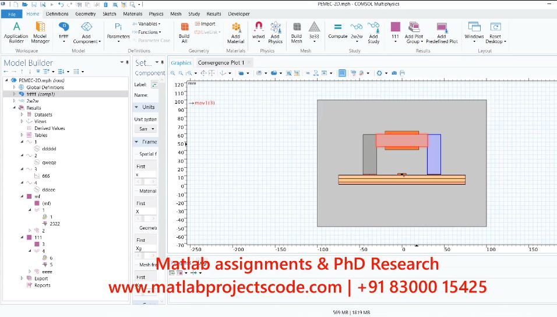Viewport: 557px width, 317px height.
Task: Switch to the Physics ribbon tab
Action: coord(156,14)
